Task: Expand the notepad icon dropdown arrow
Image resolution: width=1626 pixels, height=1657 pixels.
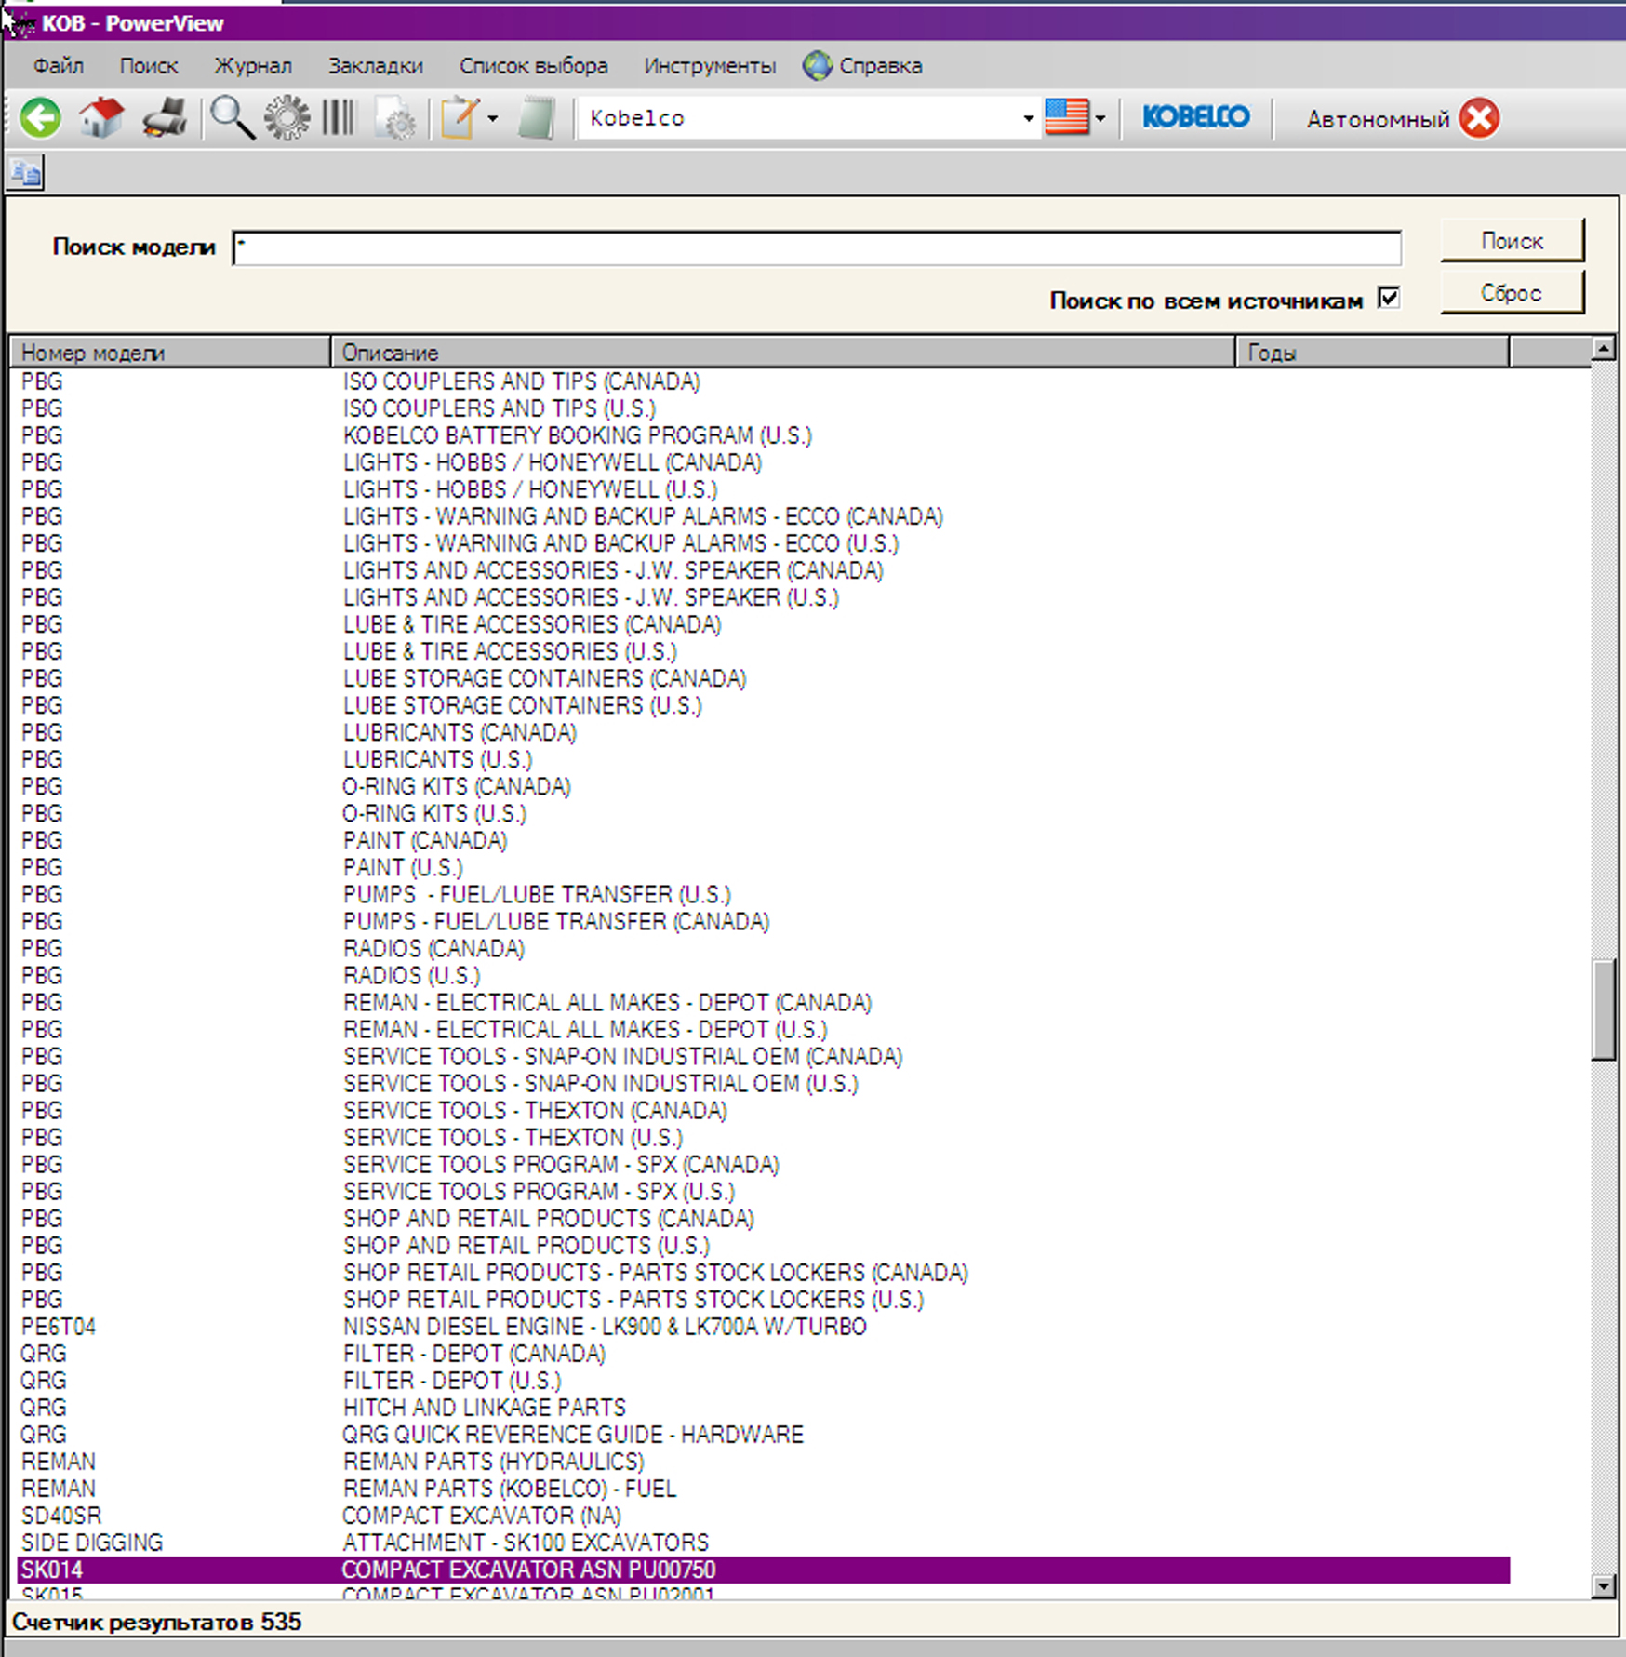Action: [x=493, y=118]
